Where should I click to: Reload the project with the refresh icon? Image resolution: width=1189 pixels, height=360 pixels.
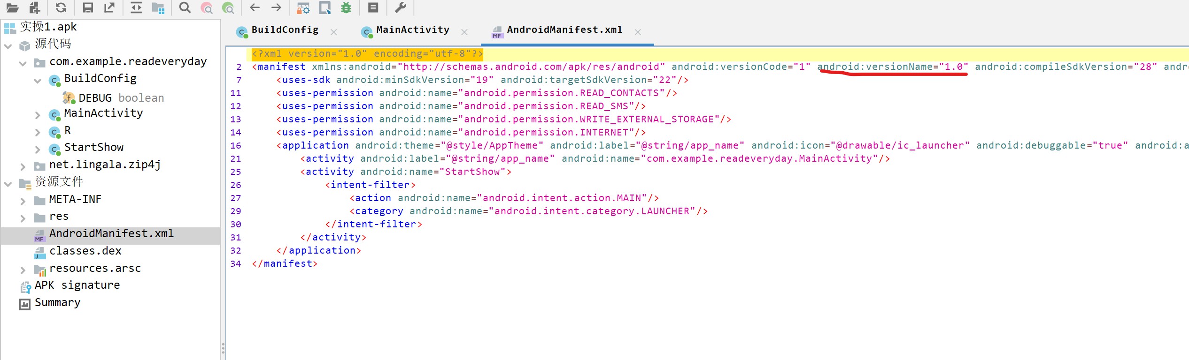[61, 7]
